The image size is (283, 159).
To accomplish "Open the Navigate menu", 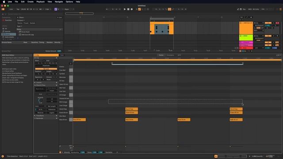I will pos(59,2).
